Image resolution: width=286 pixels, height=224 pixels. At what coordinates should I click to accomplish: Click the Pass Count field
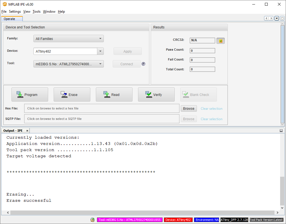(x=202, y=51)
